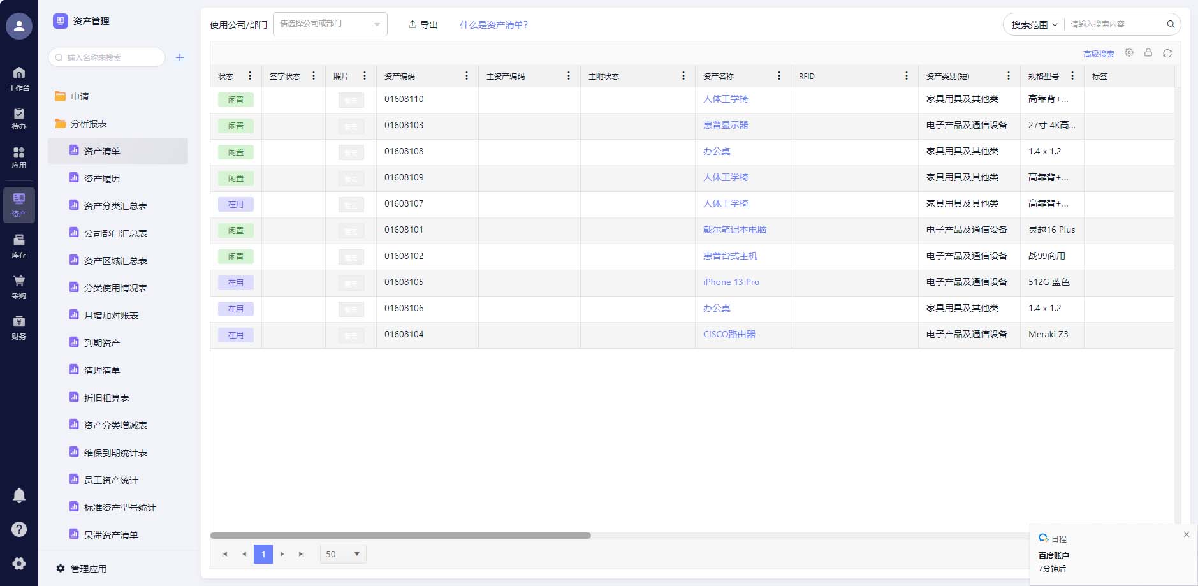The width and height of the screenshot is (1198, 586).
Task: Click the lock icon above table
Action: coord(1148,53)
